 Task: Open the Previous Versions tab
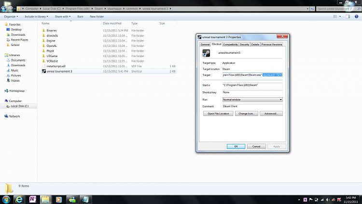click(272, 44)
